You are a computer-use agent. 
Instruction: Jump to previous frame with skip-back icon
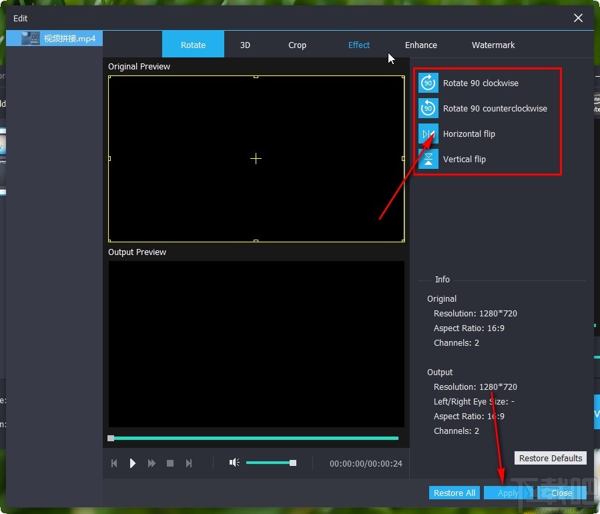(114, 463)
